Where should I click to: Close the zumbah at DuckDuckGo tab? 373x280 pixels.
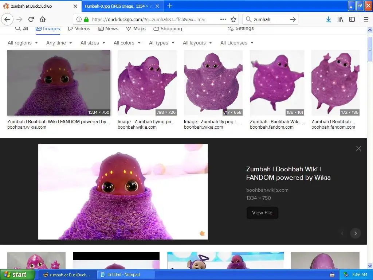(75, 6)
